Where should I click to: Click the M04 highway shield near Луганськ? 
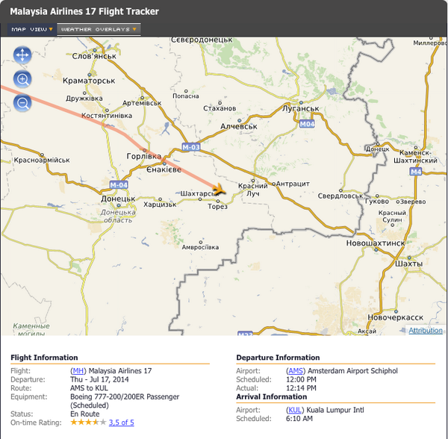tap(307, 124)
